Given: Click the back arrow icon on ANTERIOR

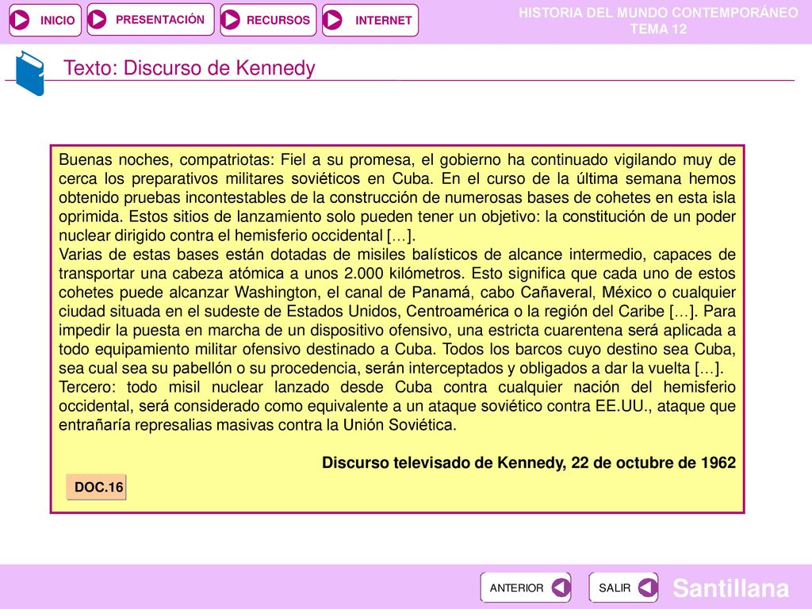Looking at the screenshot, I should coord(561,588).
